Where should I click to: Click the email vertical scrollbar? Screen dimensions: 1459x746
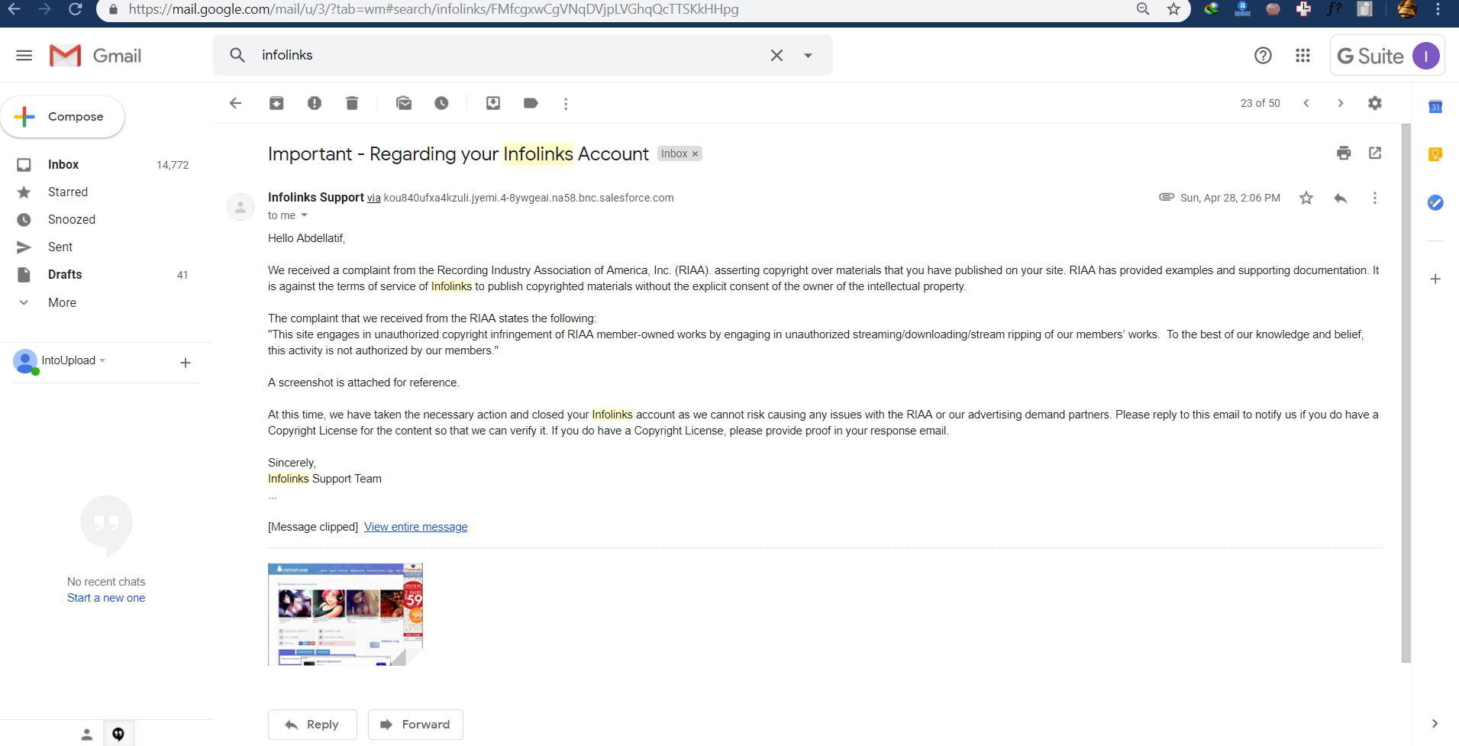[1406, 393]
